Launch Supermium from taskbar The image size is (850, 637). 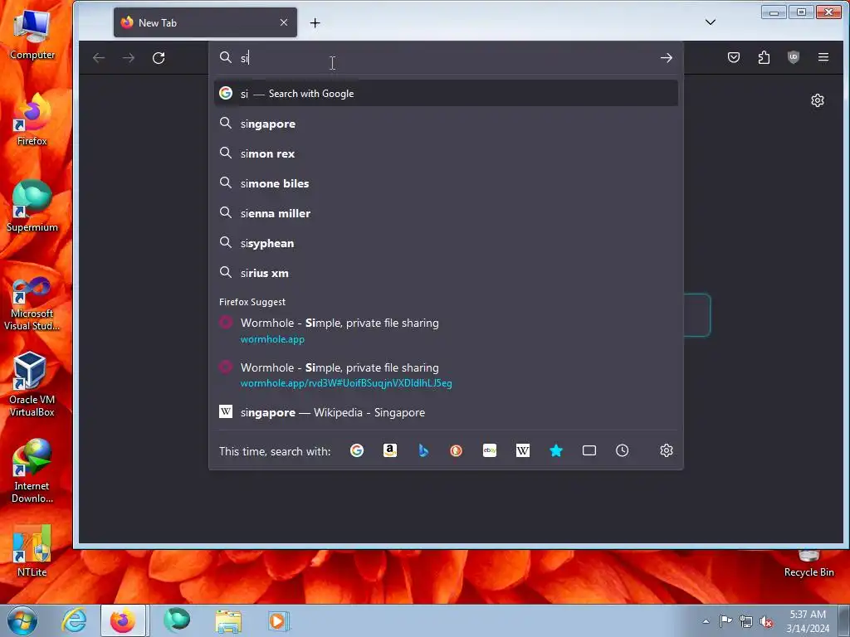coord(177,620)
